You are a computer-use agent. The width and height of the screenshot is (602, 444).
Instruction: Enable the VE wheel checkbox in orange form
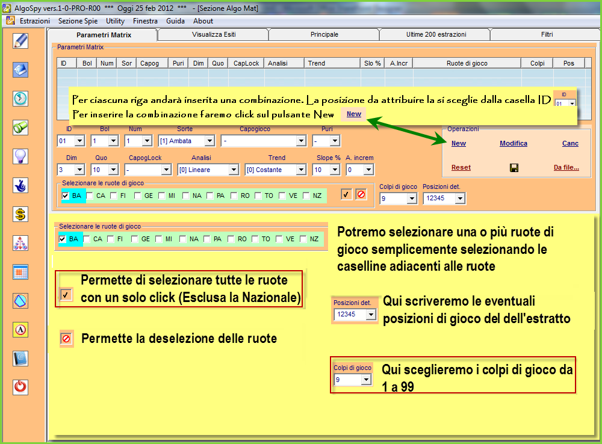282,196
